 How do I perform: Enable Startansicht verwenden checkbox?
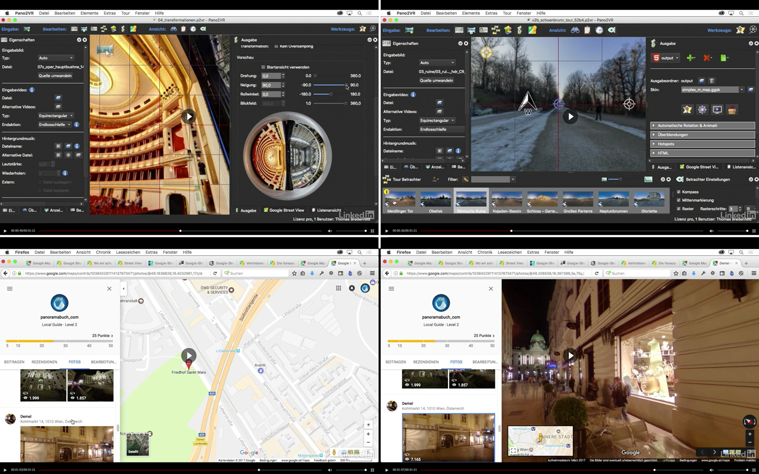click(x=263, y=67)
